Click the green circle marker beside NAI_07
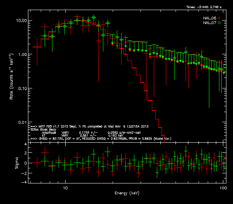This screenshot has height=204, width=233. tap(219, 23)
